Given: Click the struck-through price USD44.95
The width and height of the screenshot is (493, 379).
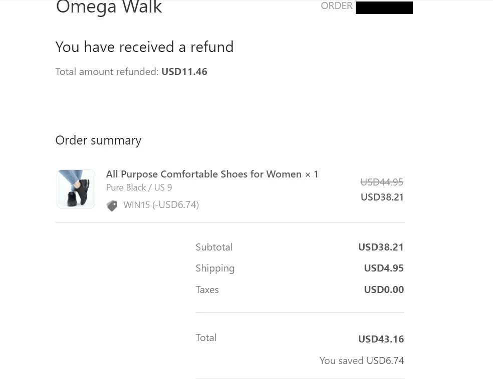Looking at the screenshot, I should tap(382, 181).
